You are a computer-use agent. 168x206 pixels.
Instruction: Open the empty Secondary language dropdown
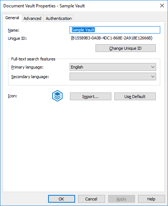click(113, 76)
